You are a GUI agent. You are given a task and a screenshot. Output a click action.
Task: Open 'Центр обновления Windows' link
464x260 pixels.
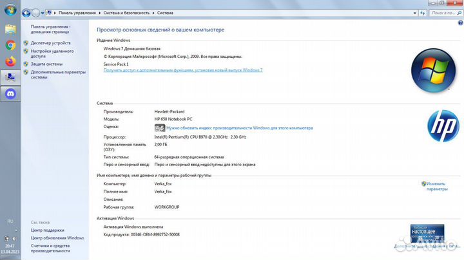coord(57,238)
